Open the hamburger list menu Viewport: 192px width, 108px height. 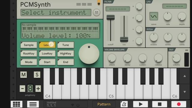[33, 104]
